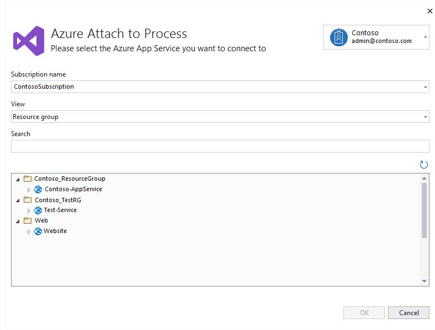Click the Contoso_TestRG folder icon
The height and width of the screenshot is (330, 435).
pyautogui.click(x=28, y=199)
